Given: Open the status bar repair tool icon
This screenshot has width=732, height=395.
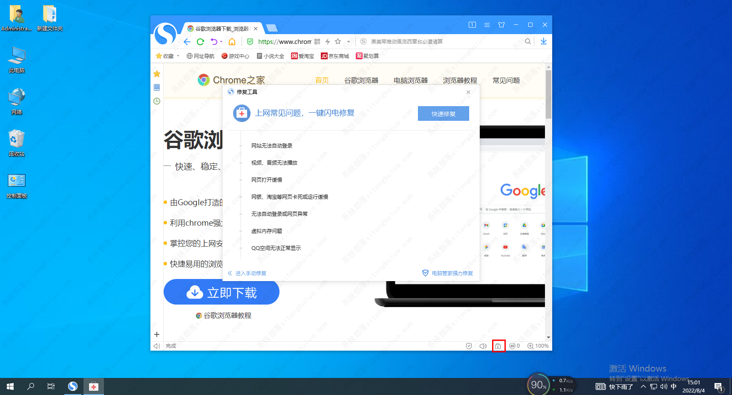Looking at the screenshot, I should coord(498,346).
